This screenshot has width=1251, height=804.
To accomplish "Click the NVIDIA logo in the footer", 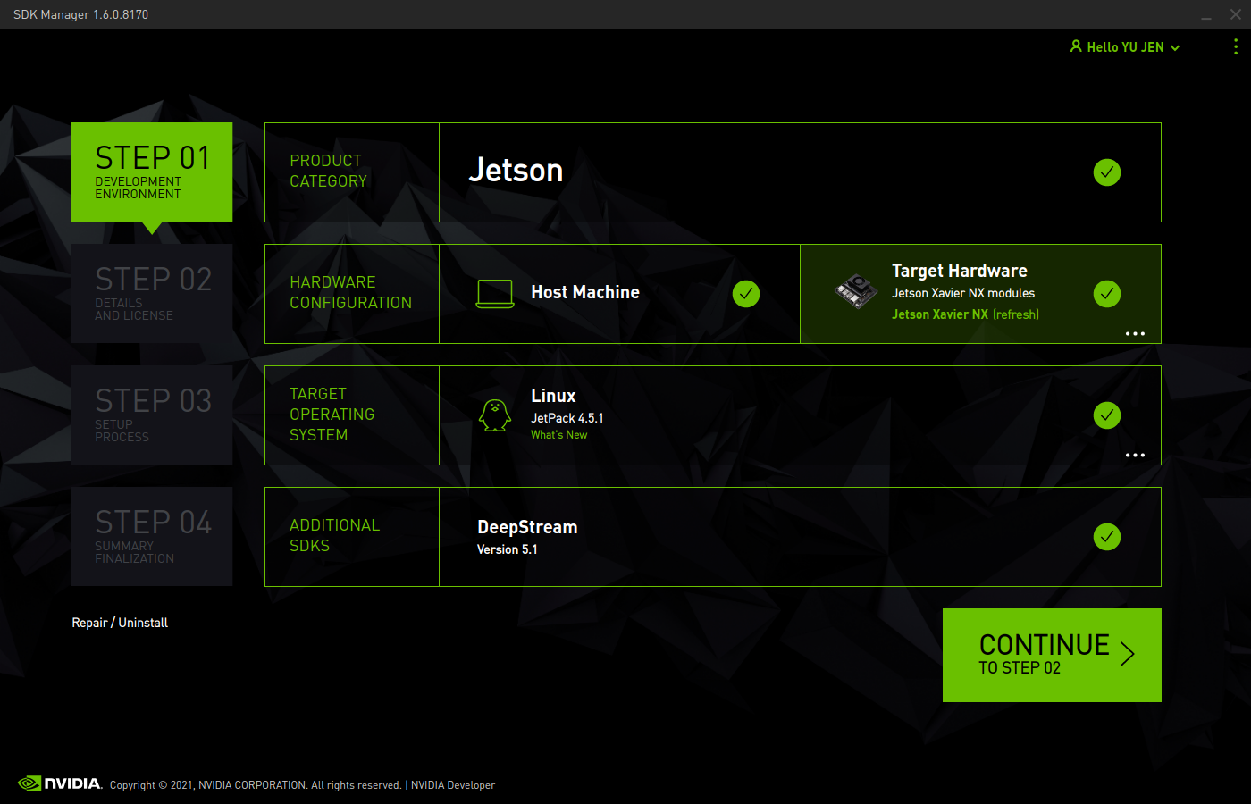I will click(x=60, y=783).
